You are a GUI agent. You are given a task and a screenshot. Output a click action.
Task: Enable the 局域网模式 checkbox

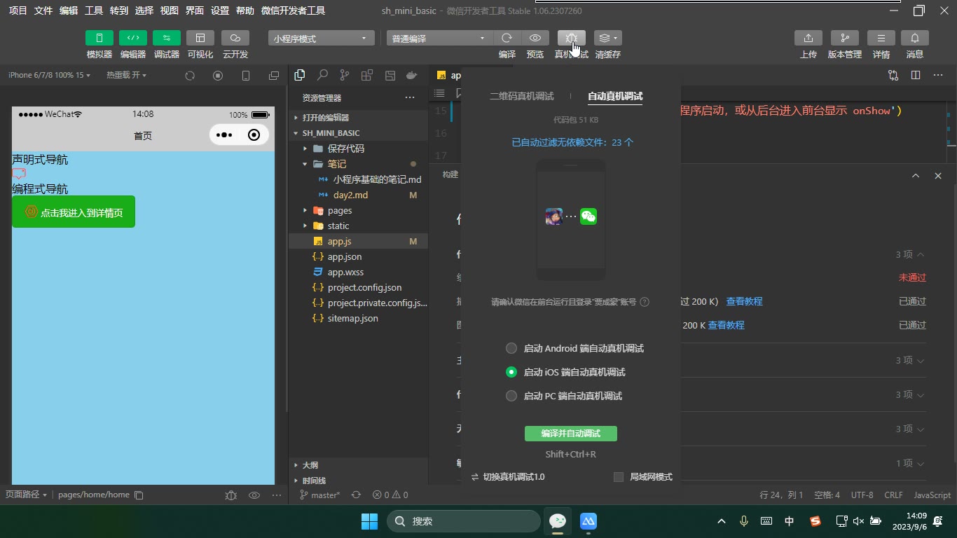click(619, 477)
